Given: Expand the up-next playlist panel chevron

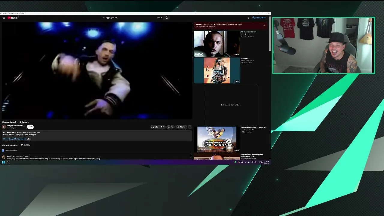Looking at the screenshot, I should click(x=264, y=25).
